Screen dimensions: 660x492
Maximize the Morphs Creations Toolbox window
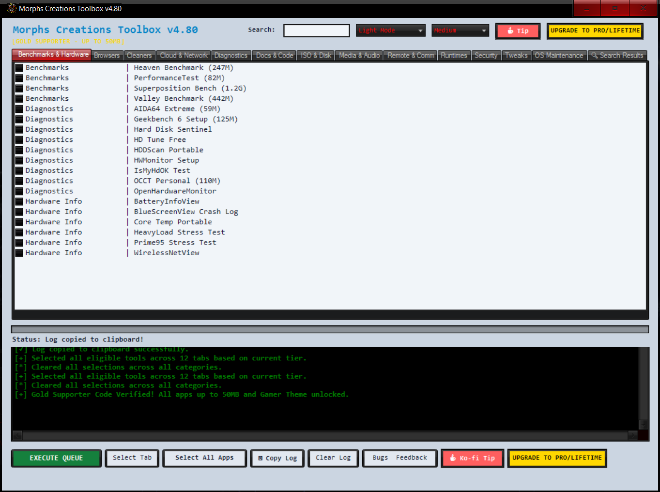click(614, 8)
